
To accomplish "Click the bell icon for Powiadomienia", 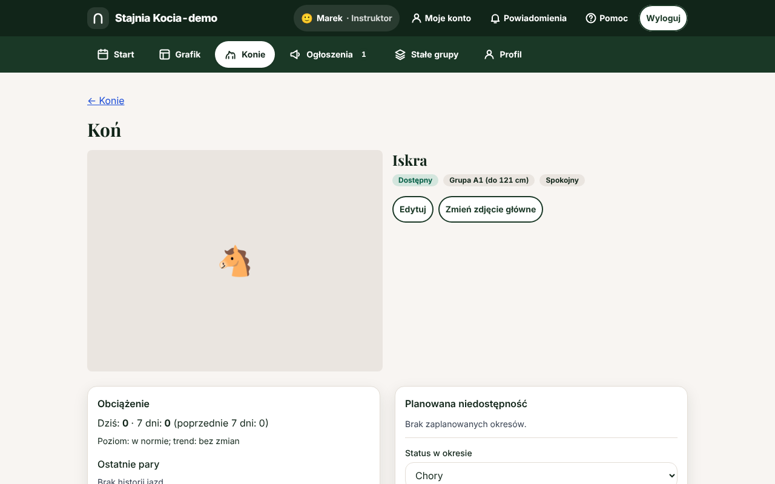I will pyautogui.click(x=495, y=18).
